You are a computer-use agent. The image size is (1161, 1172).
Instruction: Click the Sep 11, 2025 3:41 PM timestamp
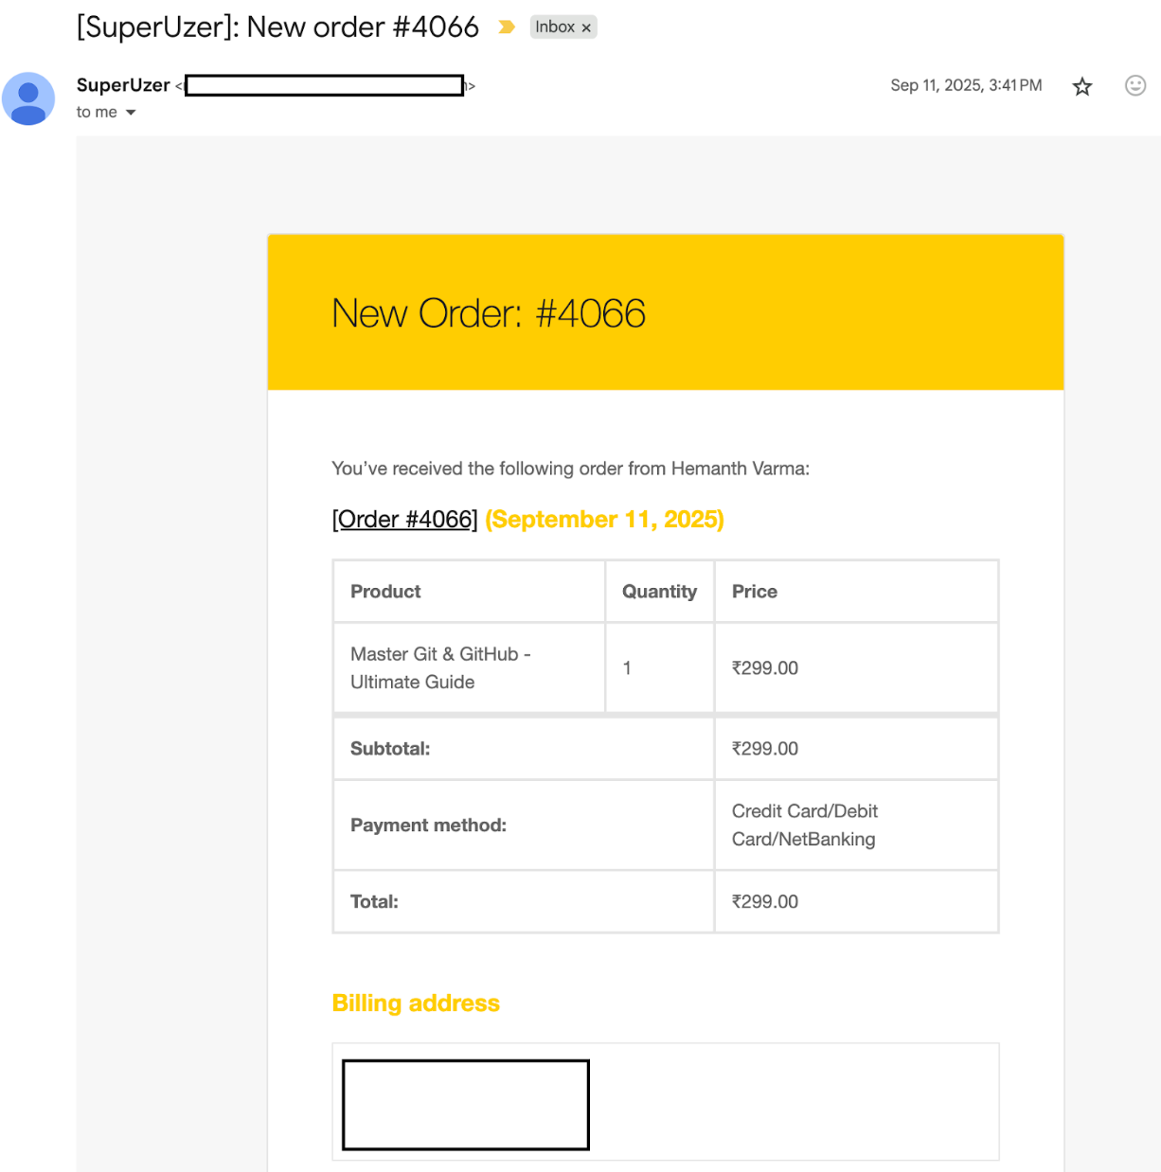click(x=965, y=85)
